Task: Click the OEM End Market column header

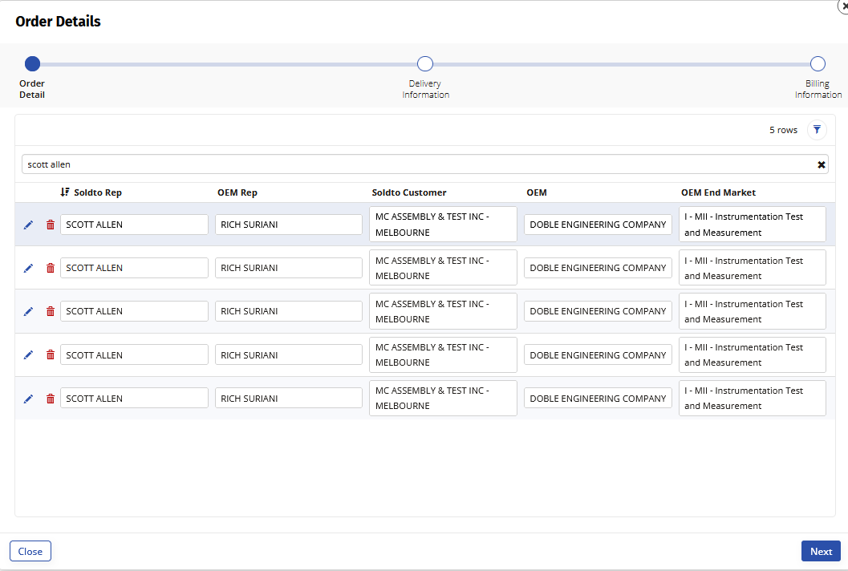Action: pyautogui.click(x=718, y=192)
